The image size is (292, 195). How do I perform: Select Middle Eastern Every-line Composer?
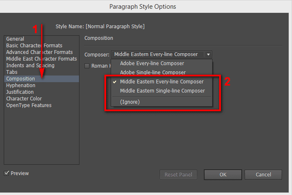(162, 82)
